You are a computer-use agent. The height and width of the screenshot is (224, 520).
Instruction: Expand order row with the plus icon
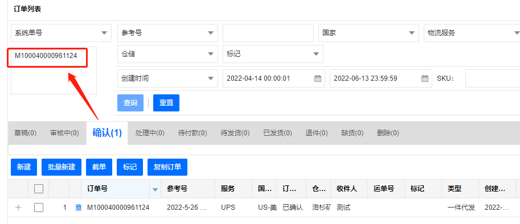click(x=18, y=208)
